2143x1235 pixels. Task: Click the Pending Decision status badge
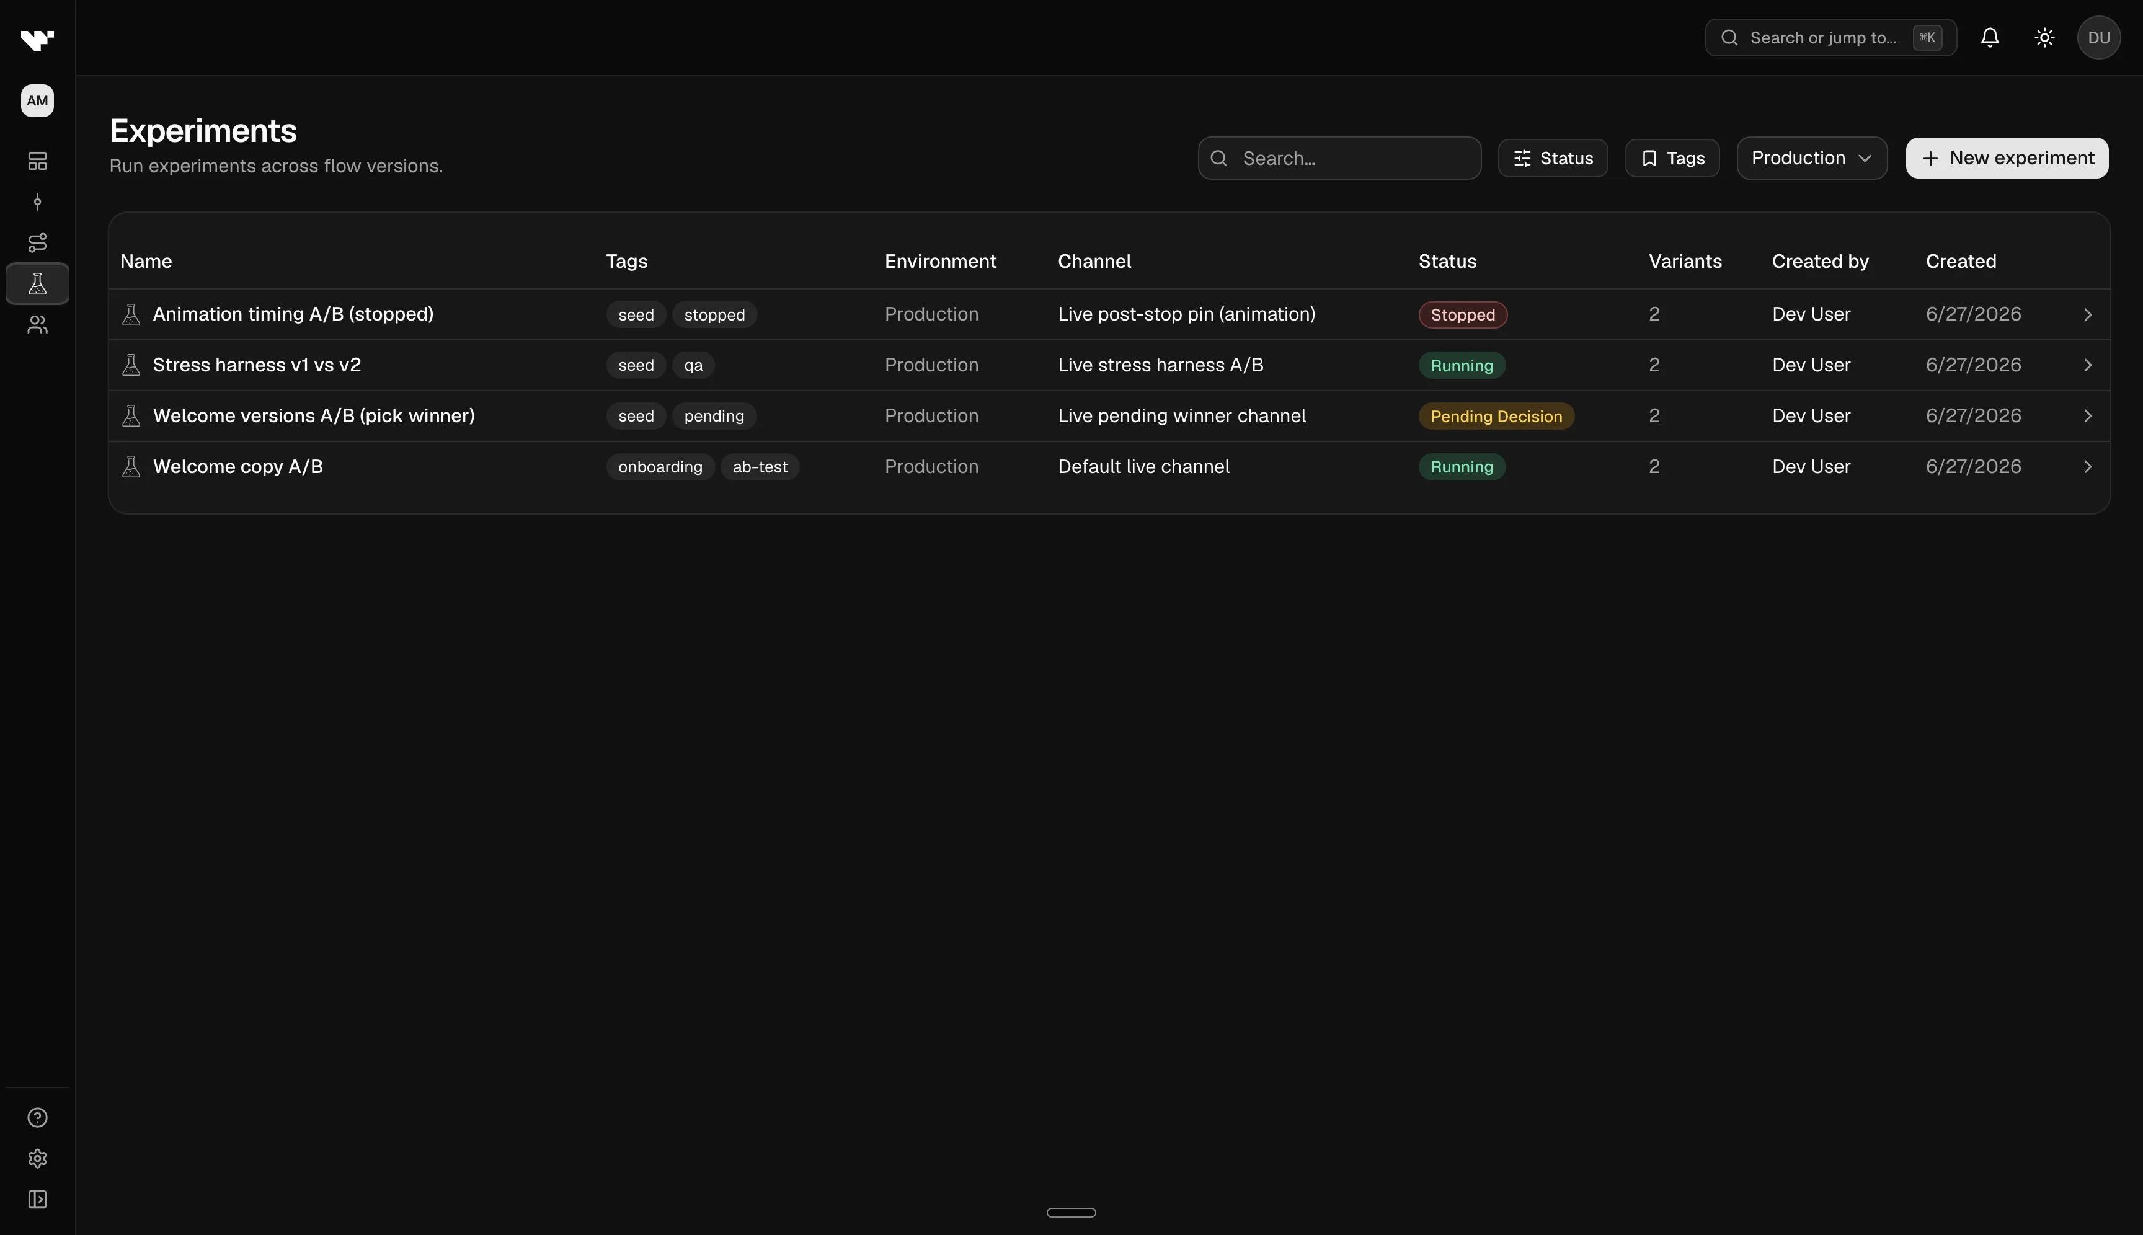coord(1496,417)
